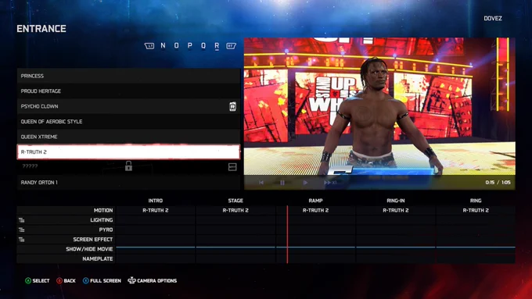Open CAMERA OPTIONS d-pad prompt

pyautogui.click(x=153, y=280)
